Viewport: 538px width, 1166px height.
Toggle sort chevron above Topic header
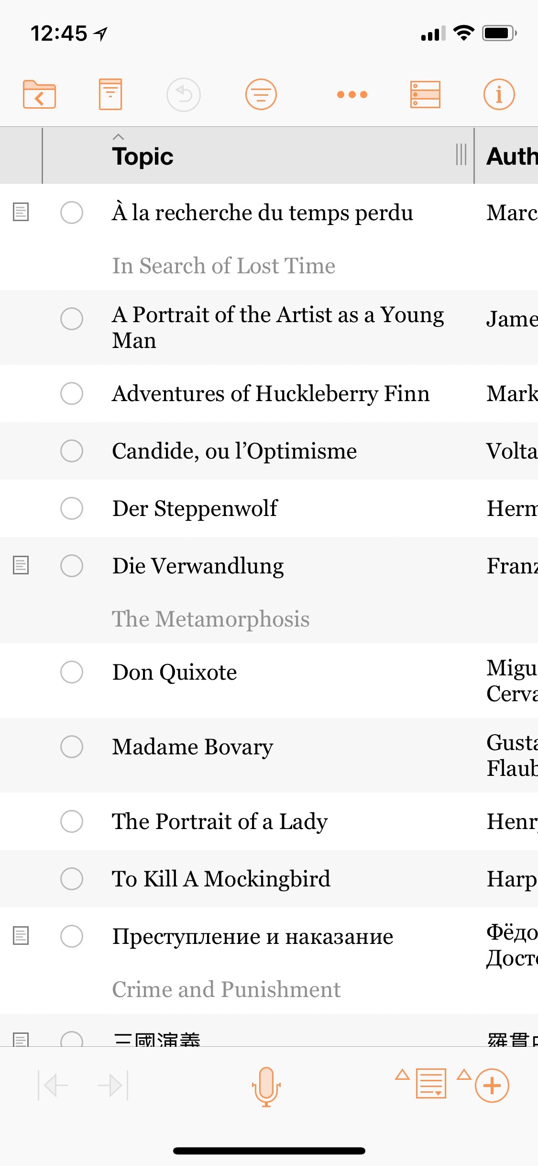click(x=118, y=137)
